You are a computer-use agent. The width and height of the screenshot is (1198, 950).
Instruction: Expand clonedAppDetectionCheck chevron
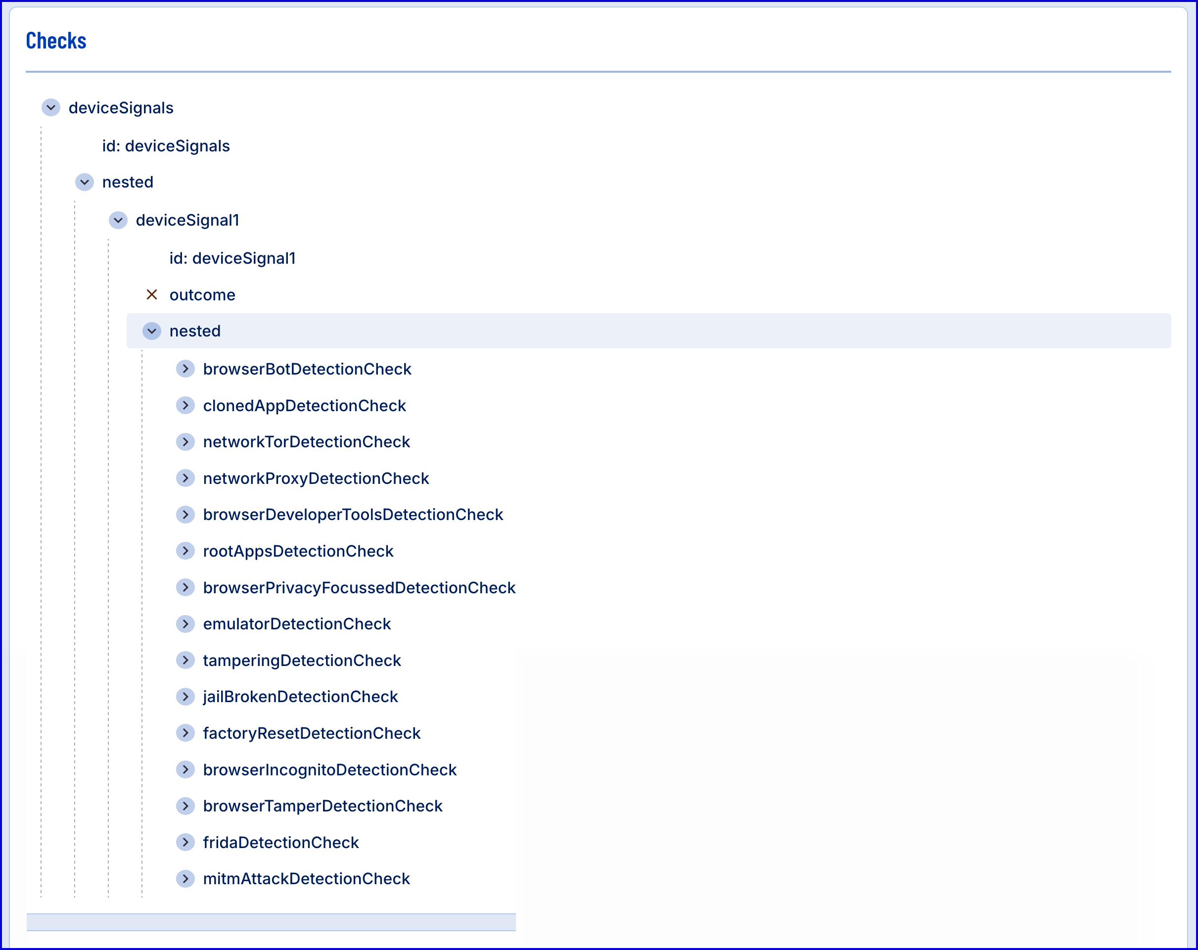(x=185, y=405)
